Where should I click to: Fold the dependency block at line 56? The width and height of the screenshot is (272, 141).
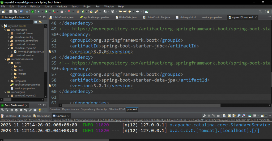point(58,69)
